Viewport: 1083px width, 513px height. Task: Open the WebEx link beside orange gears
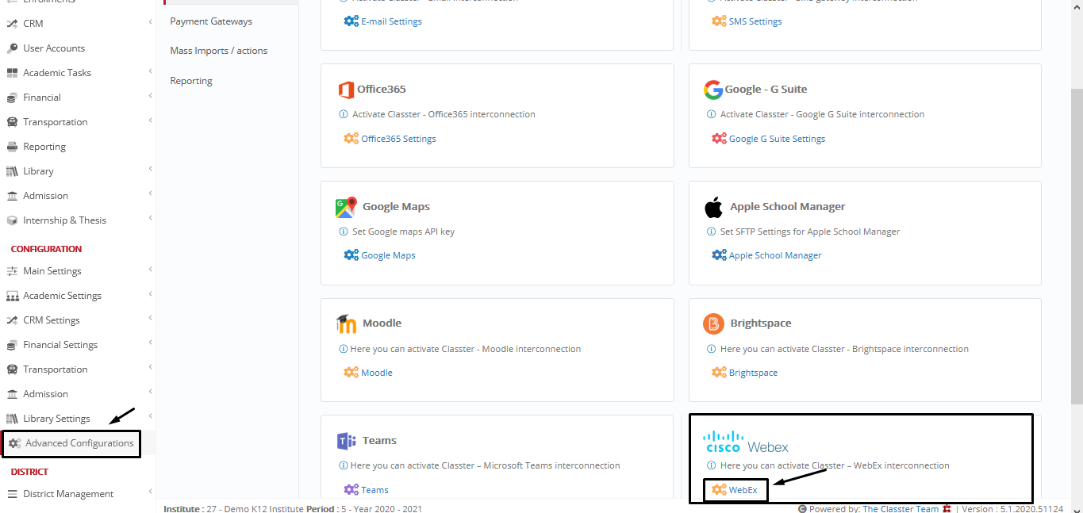point(743,490)
